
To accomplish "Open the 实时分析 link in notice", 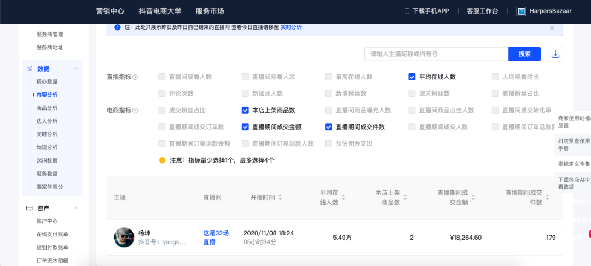I will click(291, 27).
